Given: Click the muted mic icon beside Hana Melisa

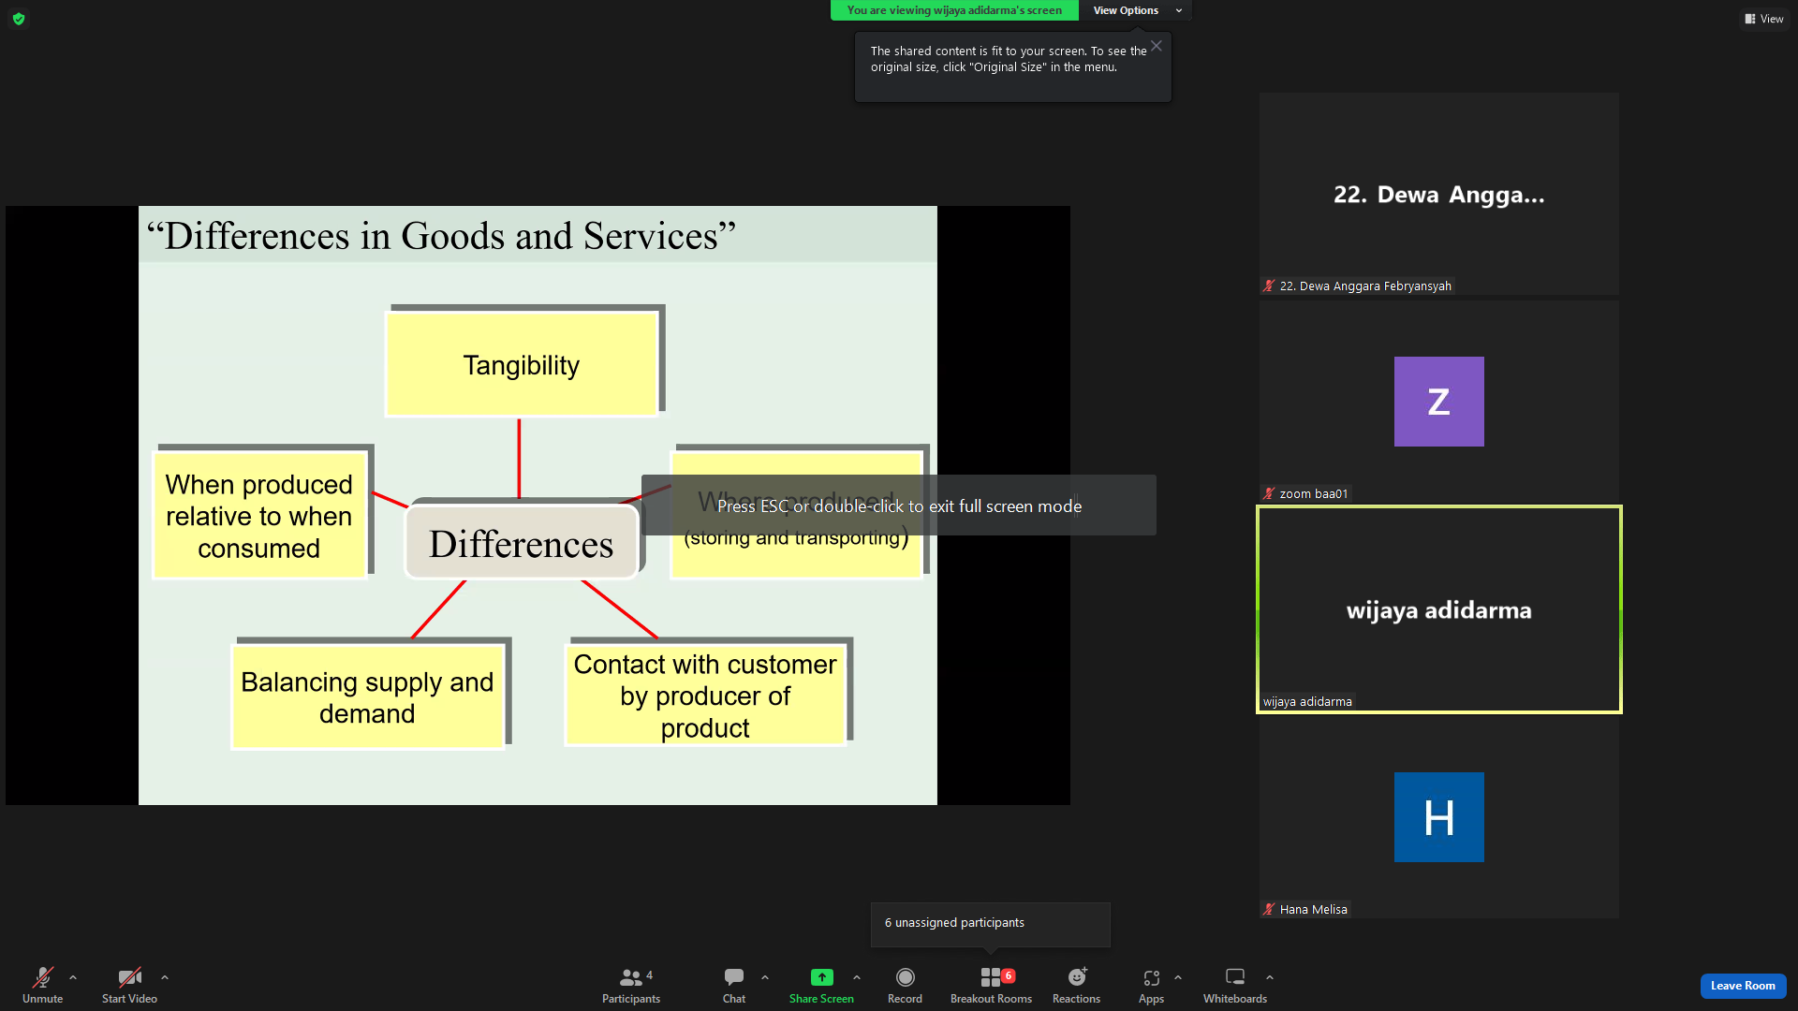Looking at the screenshot, I should pos(1269,909).
